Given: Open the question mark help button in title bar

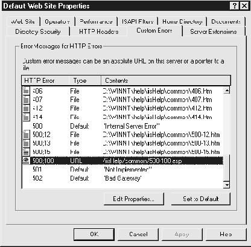Looking at the screenshot, I should click(x=235, y=6).
